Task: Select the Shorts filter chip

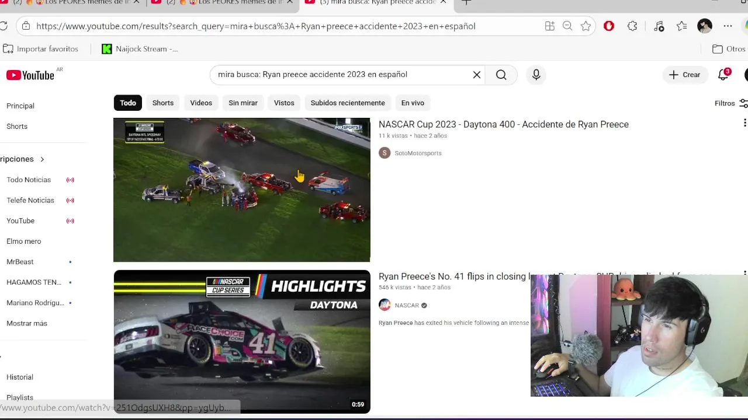Action: 163,103
